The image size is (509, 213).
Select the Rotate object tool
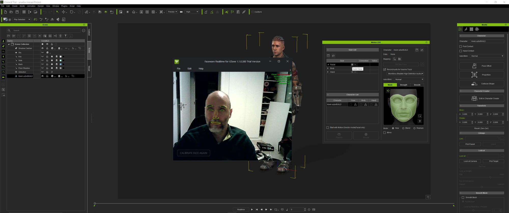72,12
